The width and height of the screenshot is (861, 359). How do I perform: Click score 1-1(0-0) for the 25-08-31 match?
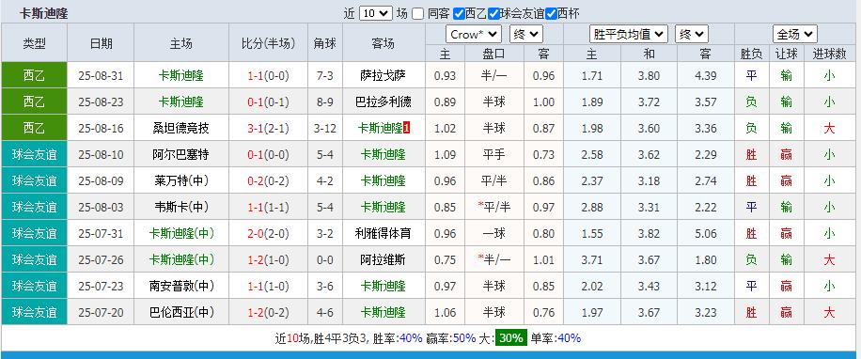click(x=268, y=75)
